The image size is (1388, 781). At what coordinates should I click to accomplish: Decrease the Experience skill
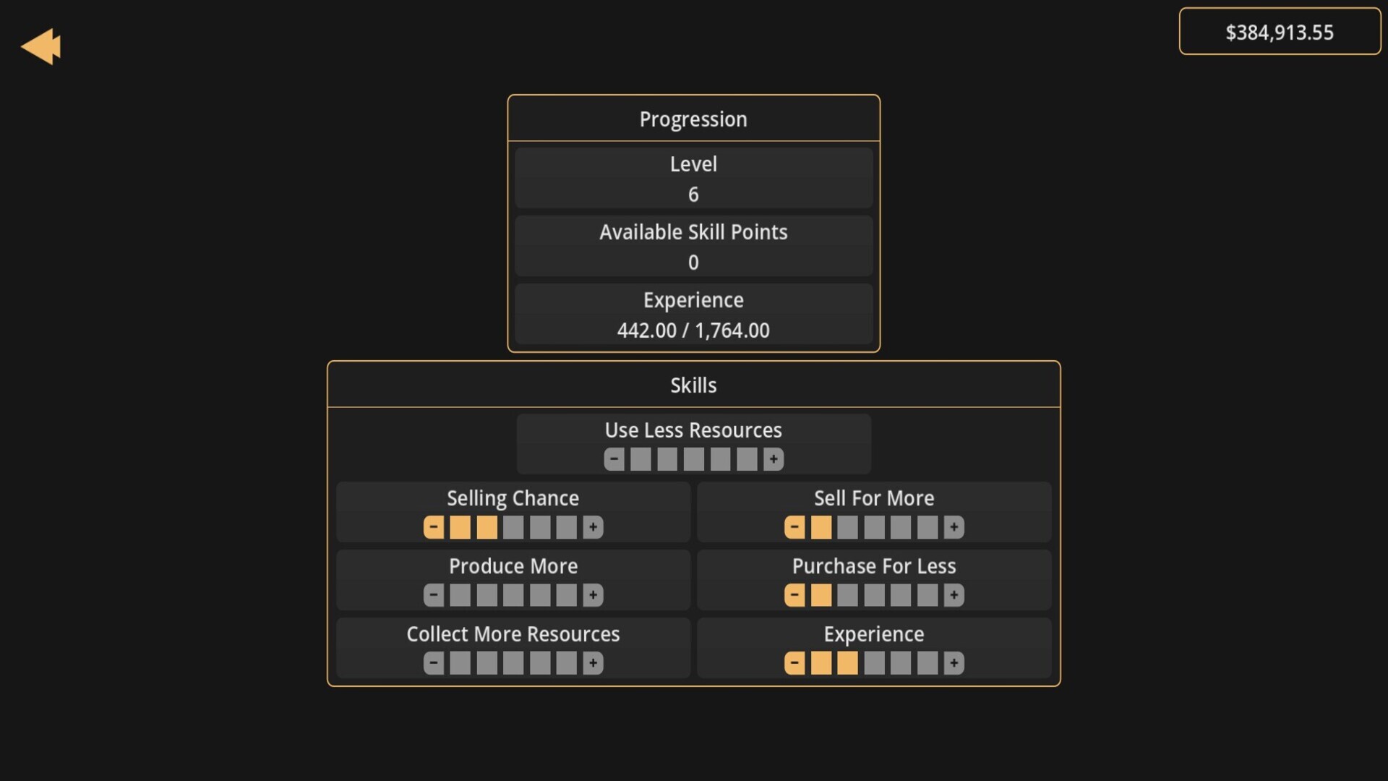click(794, 663)
